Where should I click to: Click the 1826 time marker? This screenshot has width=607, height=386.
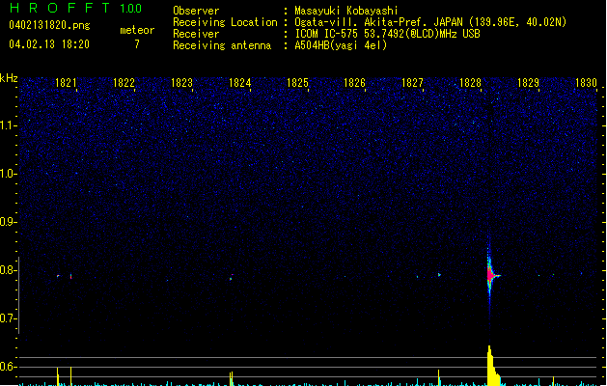pyautogui.click(x=355, y=83)
